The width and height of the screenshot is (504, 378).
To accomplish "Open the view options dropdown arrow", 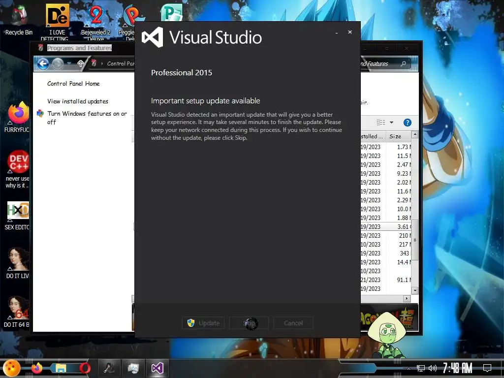I will pos(391,123).
